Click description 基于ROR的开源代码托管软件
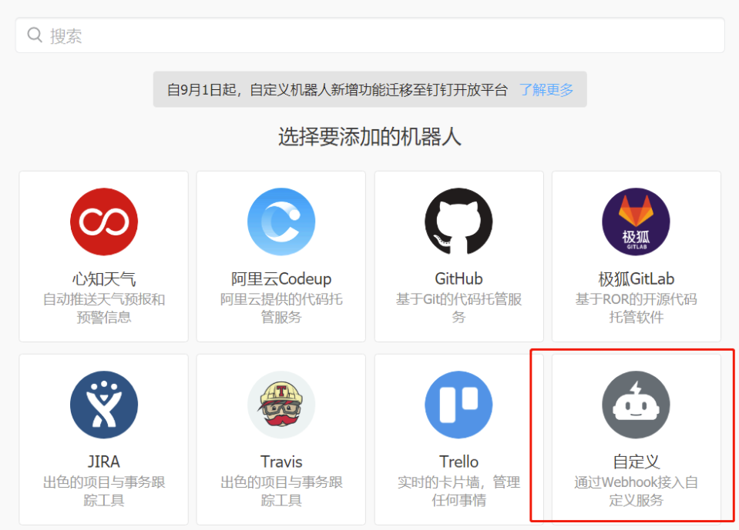 coord(636,308)
